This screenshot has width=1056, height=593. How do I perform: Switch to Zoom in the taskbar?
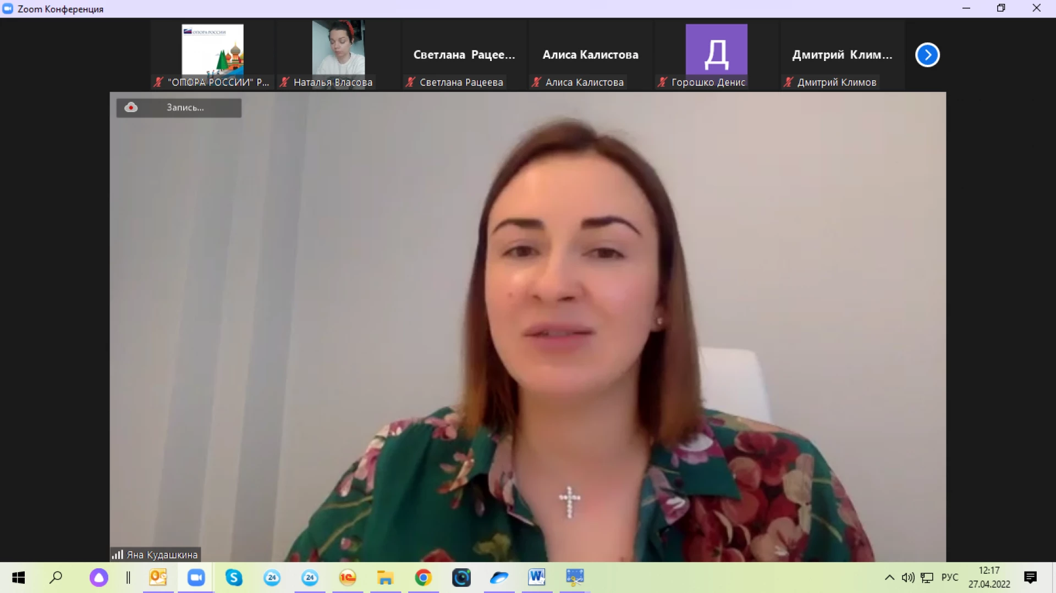pyautogui.click(x=196, y=577)
